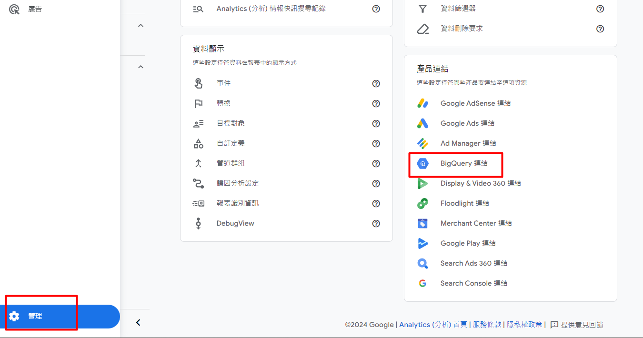Click the 資料刪除要求 eraser icon
Image resolution: width=643 pixels, height=338 pixels.
pos(422,29)
